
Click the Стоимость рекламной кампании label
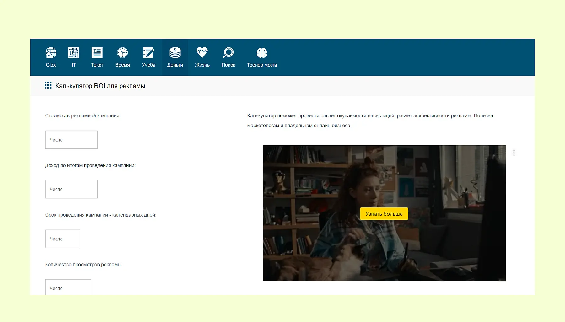pyautogui.click(x=83, y=116)
